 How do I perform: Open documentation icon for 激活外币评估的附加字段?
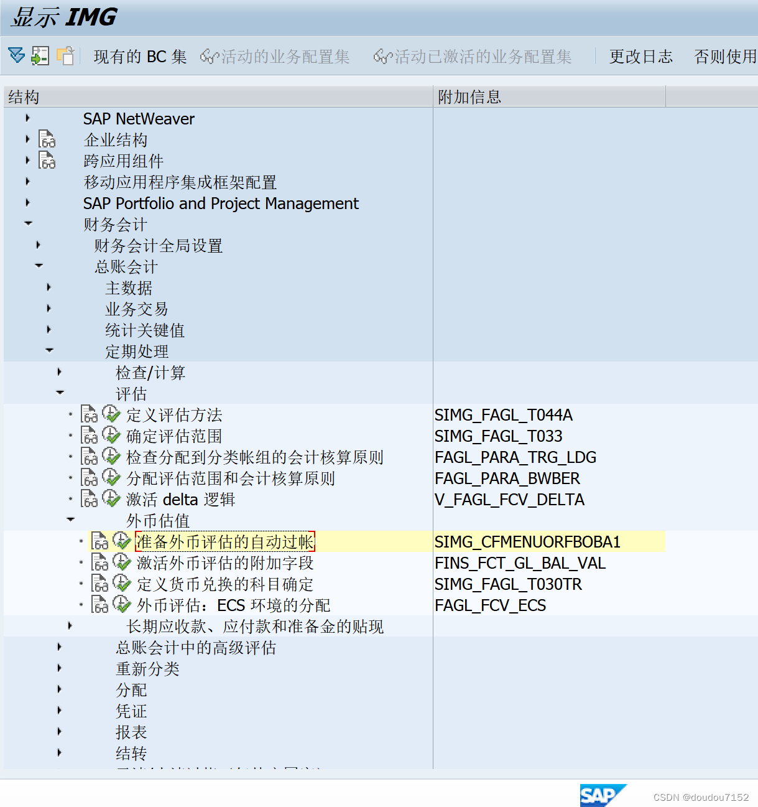(100, 562)
